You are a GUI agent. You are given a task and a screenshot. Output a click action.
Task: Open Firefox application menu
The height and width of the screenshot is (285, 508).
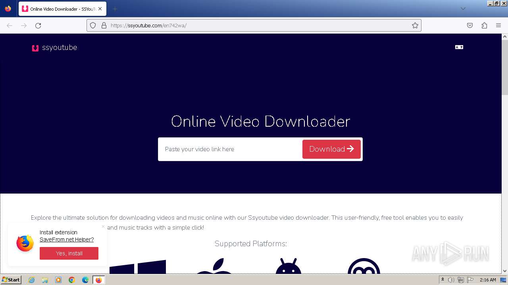tap(498, 25)
